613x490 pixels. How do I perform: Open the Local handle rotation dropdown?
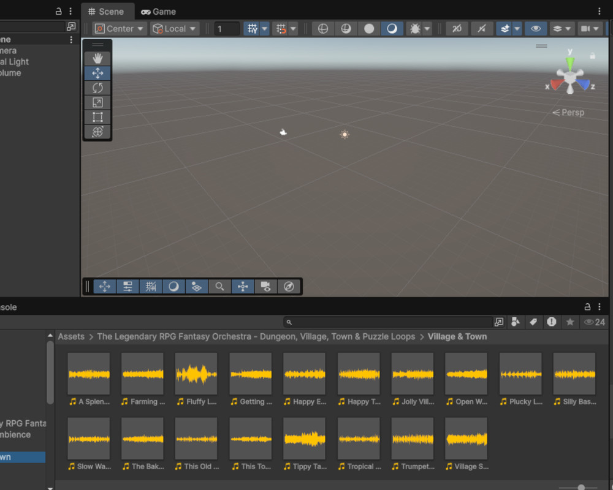[x=175, y=29]
